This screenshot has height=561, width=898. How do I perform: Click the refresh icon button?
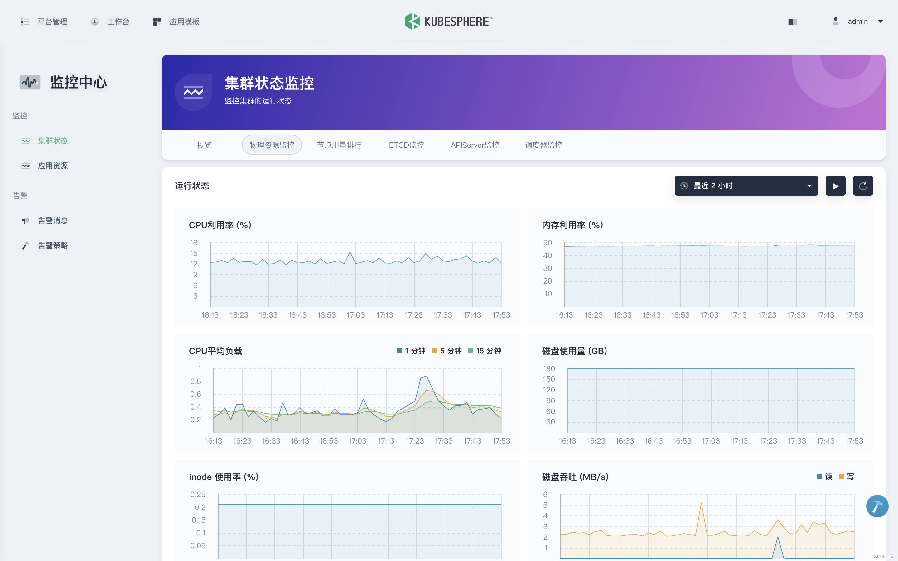862,186
